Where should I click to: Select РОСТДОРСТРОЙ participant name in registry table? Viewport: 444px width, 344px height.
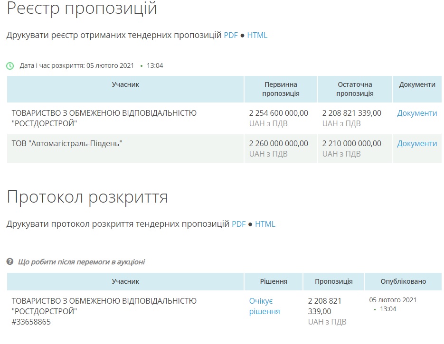104,118
